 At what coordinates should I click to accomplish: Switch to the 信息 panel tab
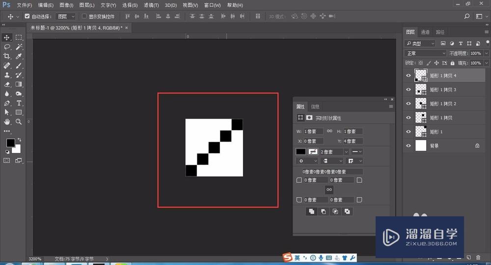315,106
